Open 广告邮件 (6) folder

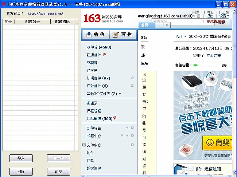(97, 86)
